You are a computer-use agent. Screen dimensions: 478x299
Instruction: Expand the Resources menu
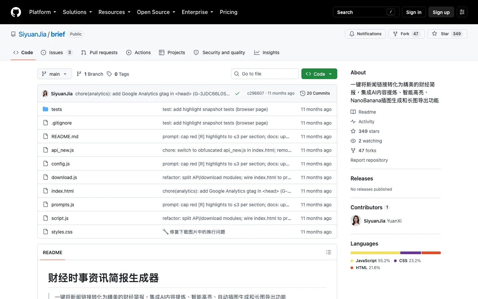(x=114, y=12)
